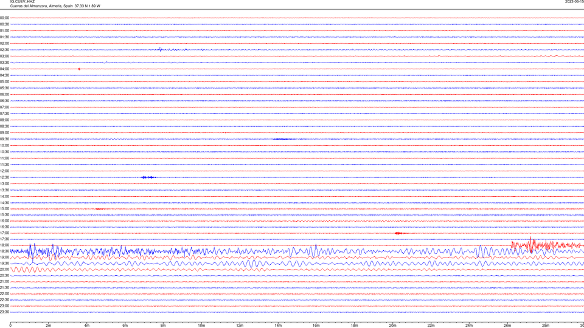Click the red burst on the 15:00 trace

99,209
